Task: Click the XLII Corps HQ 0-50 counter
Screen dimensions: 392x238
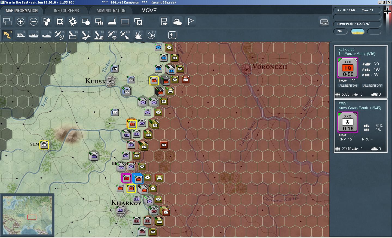Action: point(348,68)
